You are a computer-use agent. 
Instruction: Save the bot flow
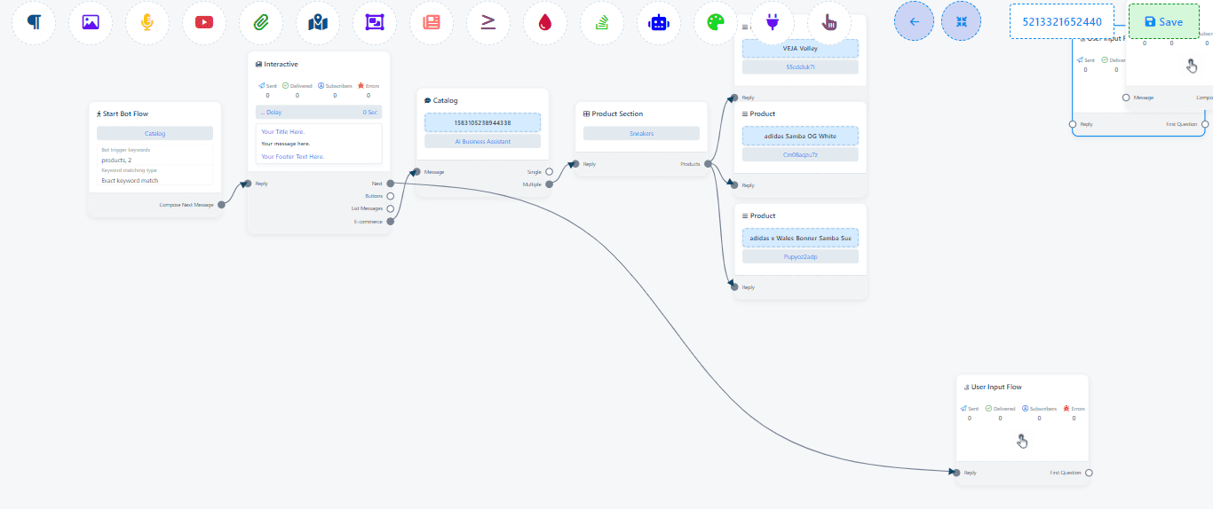click(1163, 21)
